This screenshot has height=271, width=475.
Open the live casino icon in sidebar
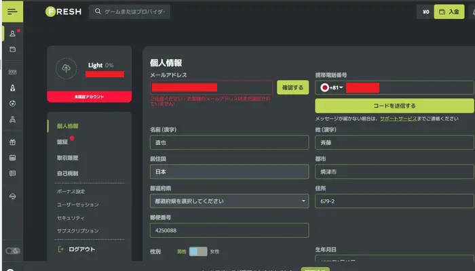pos(12,88)
